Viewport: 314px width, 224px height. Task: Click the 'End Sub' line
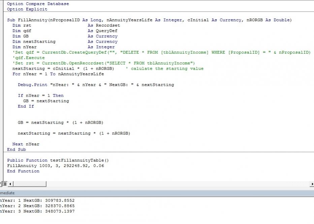17,150
